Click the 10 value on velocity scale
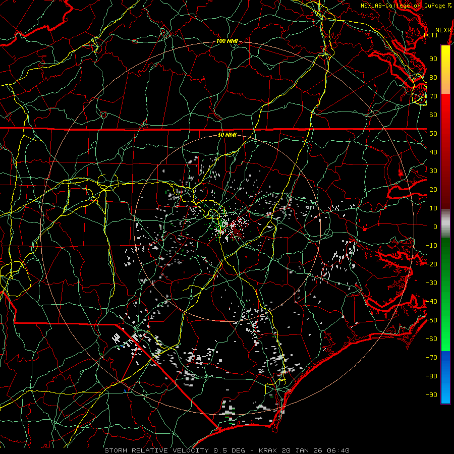This screenshot has width=454, height=454. click(x=433, y=208)
